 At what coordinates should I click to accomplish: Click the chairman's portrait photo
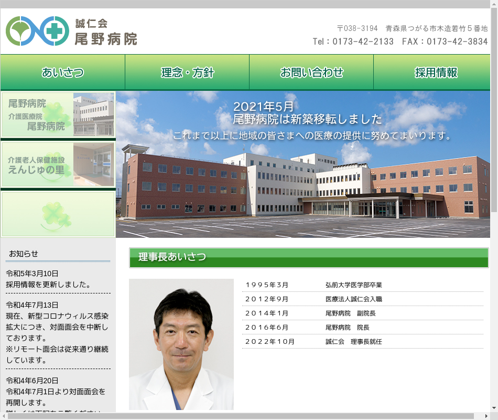181,344
